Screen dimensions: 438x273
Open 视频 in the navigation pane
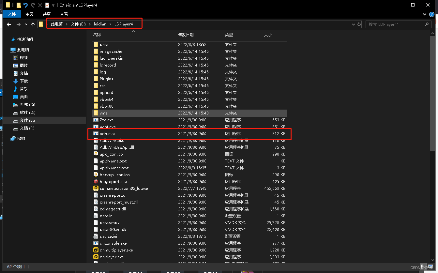coord(24,58)
